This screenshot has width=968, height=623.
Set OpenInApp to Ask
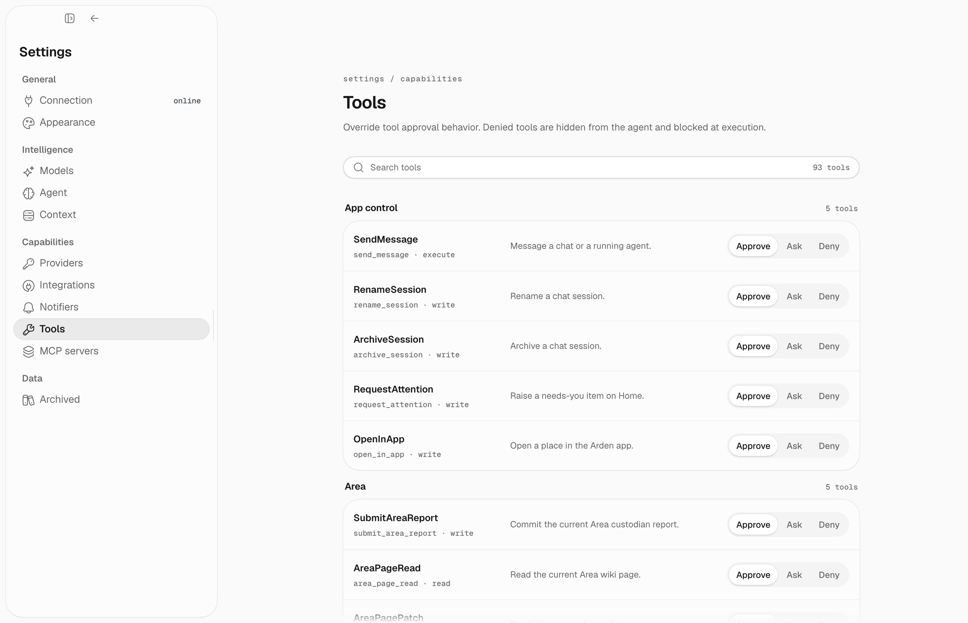tap(794, 445)
